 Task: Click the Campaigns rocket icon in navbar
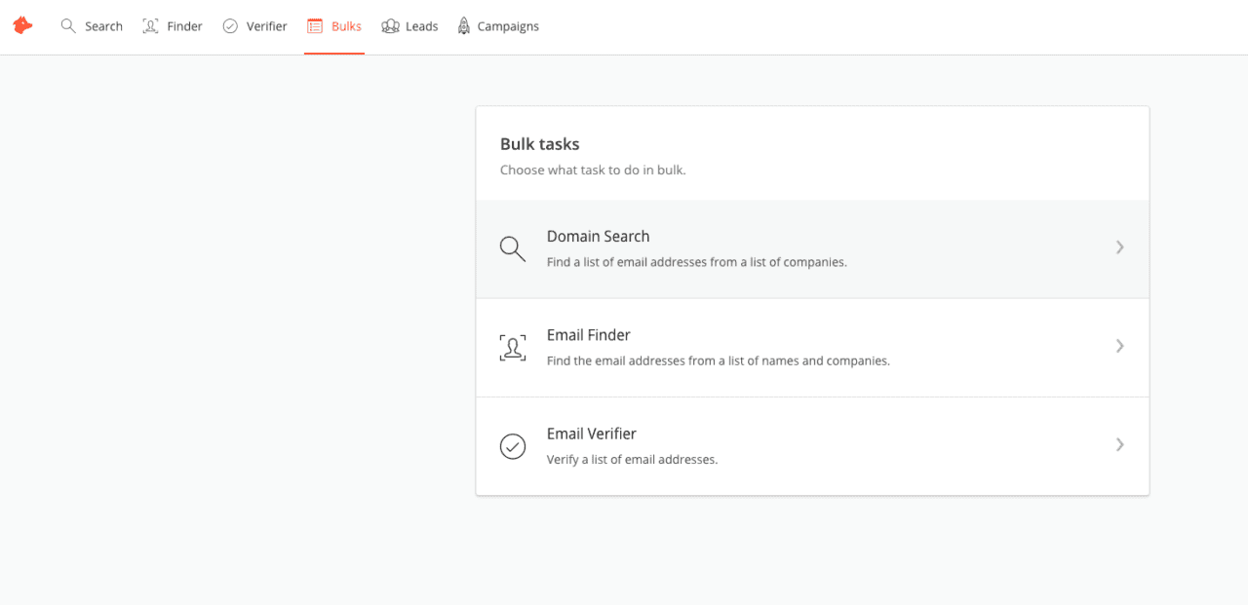[x=461, y=26]
